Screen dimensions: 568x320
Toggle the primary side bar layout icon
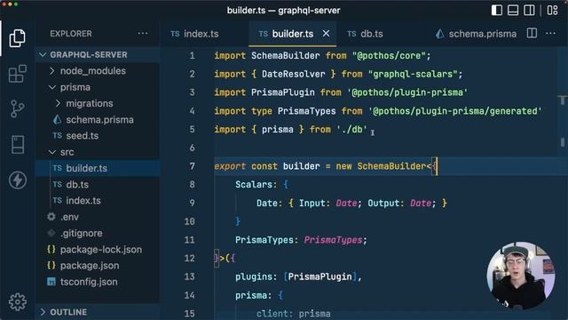[497, 10]
